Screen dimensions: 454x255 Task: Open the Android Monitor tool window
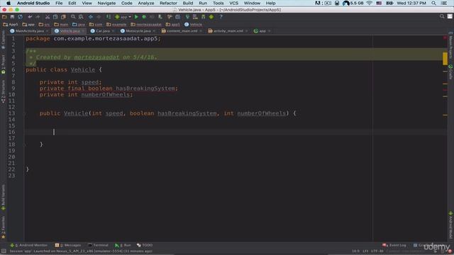click(28, 245)
